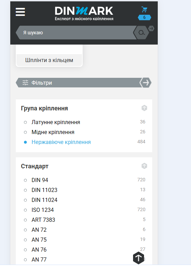Image resolution: width=191 pixels, height=266 pixels.
Task: Click the Фільтри sliders icon
Action: [x=25, y=83]
